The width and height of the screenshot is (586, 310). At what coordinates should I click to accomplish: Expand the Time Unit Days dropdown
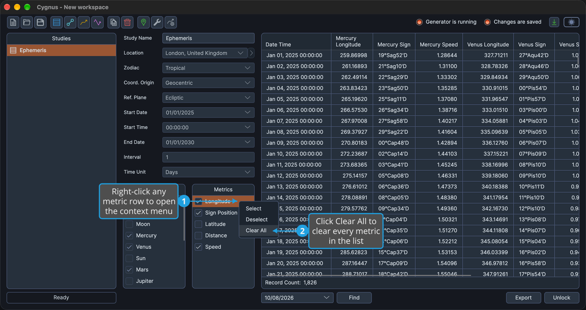[x=209, y=172]
